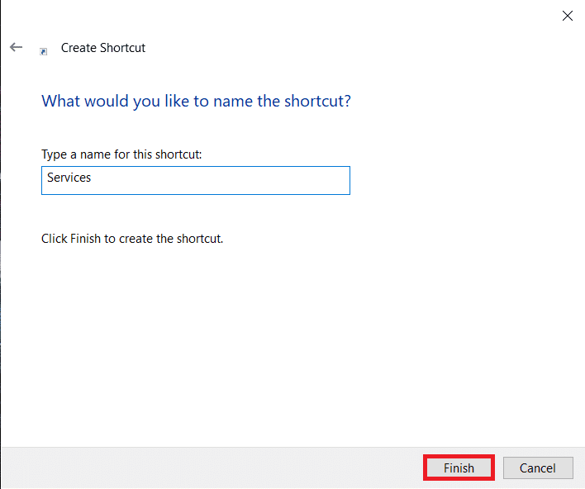585x489 pixels.
Task: Click the blue "What would you like" heading
Action: click(196, 102)
